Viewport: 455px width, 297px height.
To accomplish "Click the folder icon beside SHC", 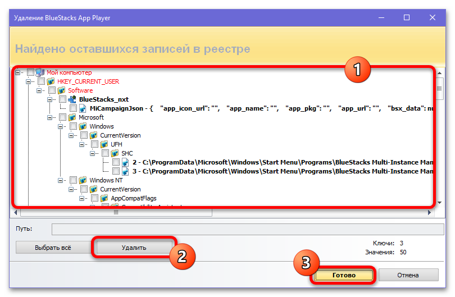I will pos(115,153).
